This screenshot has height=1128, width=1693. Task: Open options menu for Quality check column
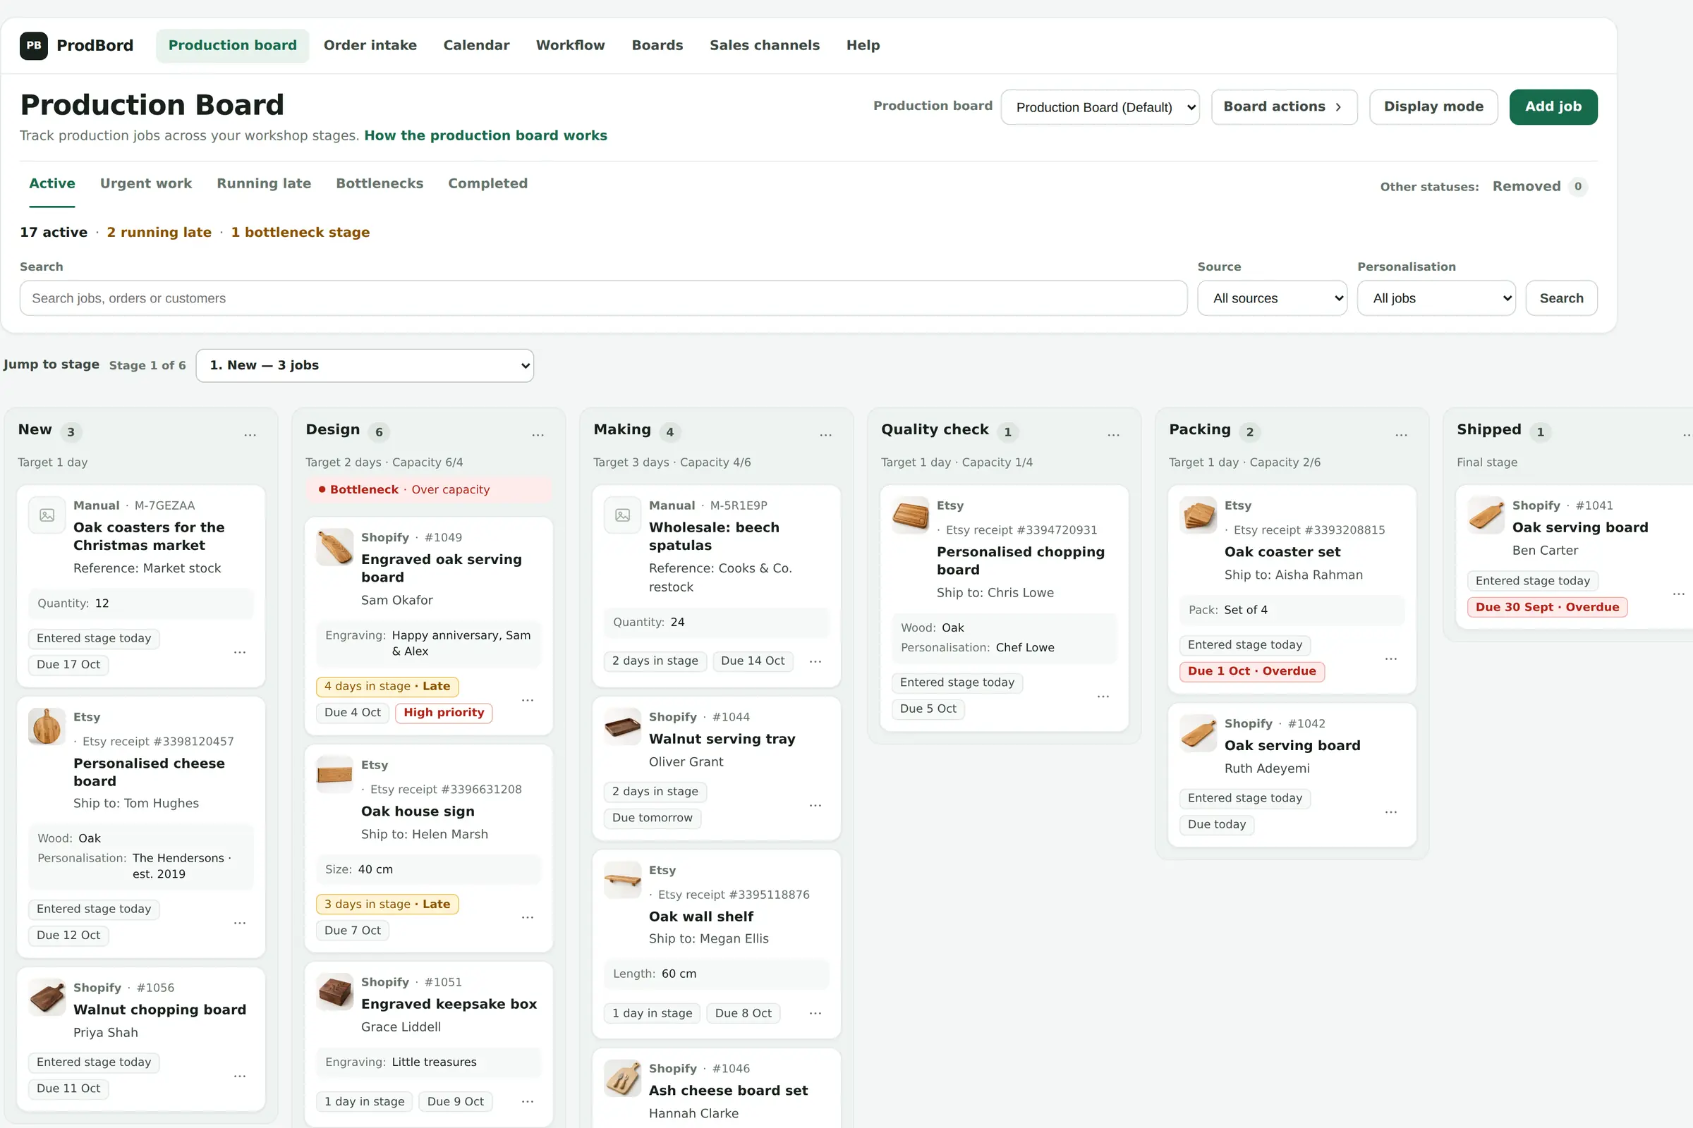(1114, 434)
